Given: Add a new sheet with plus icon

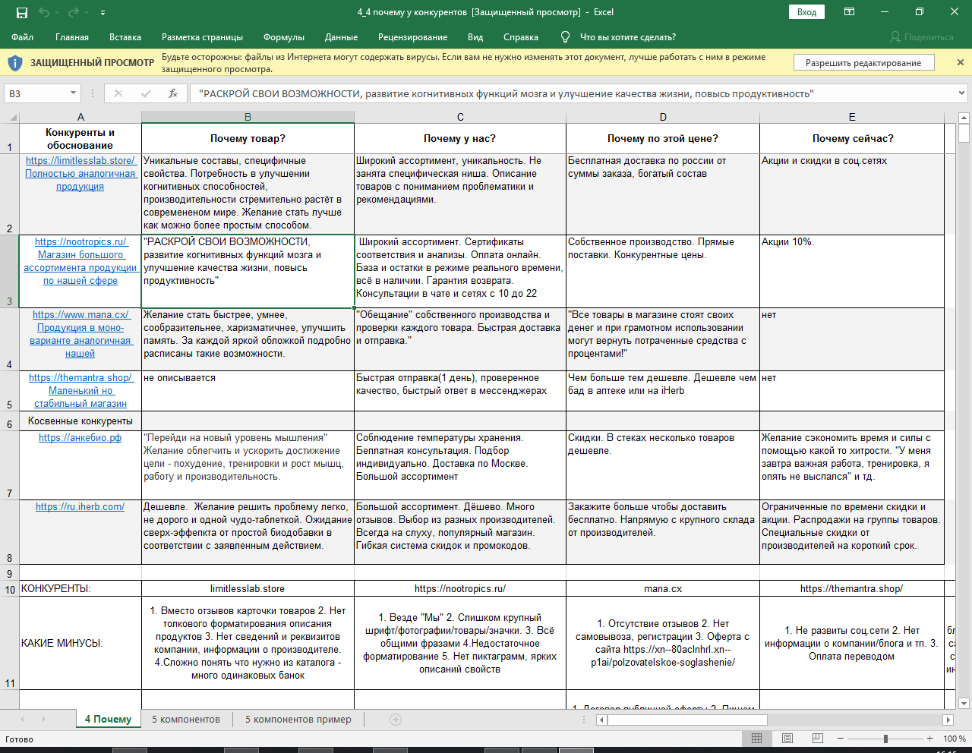Looking at the screenshot, I should click(395, 720).
